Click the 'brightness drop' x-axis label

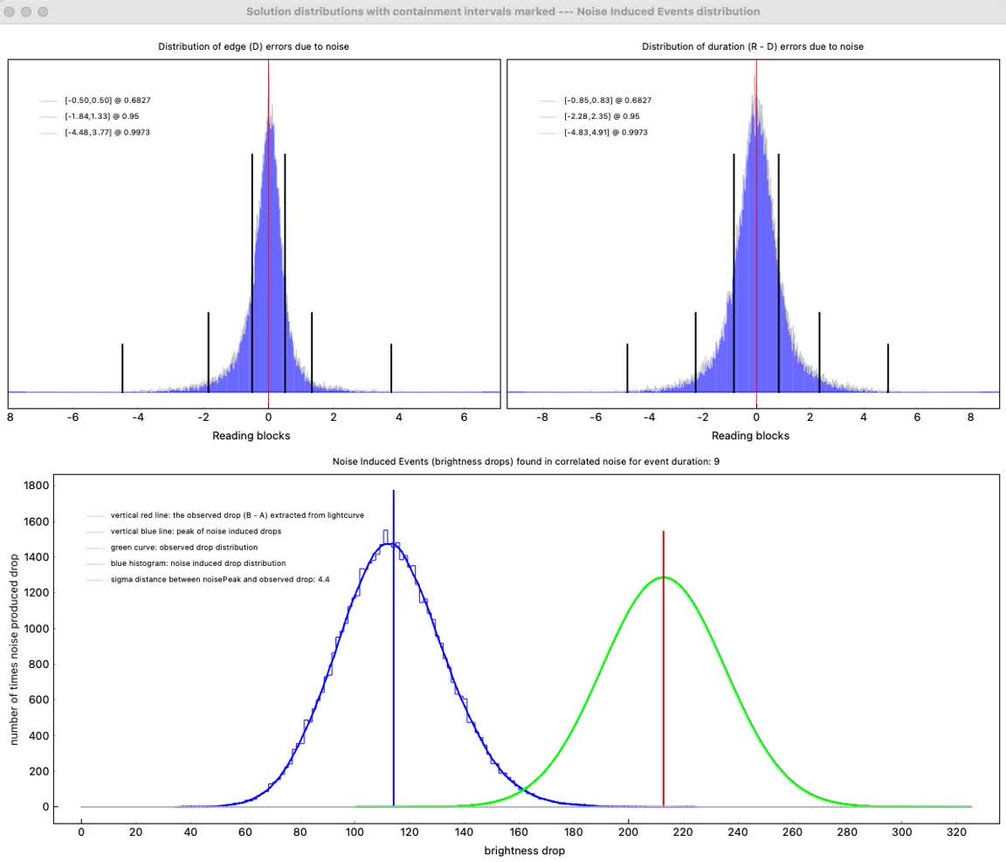click(524, 851)
